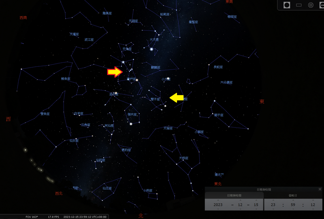
Task: Switch to the 儒略日 tab
Action: click(x=293, y=196)
